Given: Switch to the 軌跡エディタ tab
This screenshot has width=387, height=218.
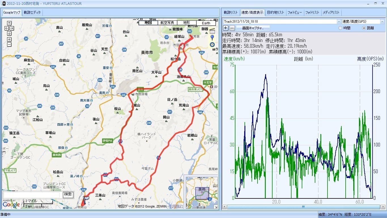Looking at the screenshot, I should 32,12.
